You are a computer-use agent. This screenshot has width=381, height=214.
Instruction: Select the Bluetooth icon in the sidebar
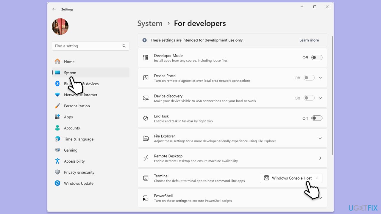[x=57, y=84]
